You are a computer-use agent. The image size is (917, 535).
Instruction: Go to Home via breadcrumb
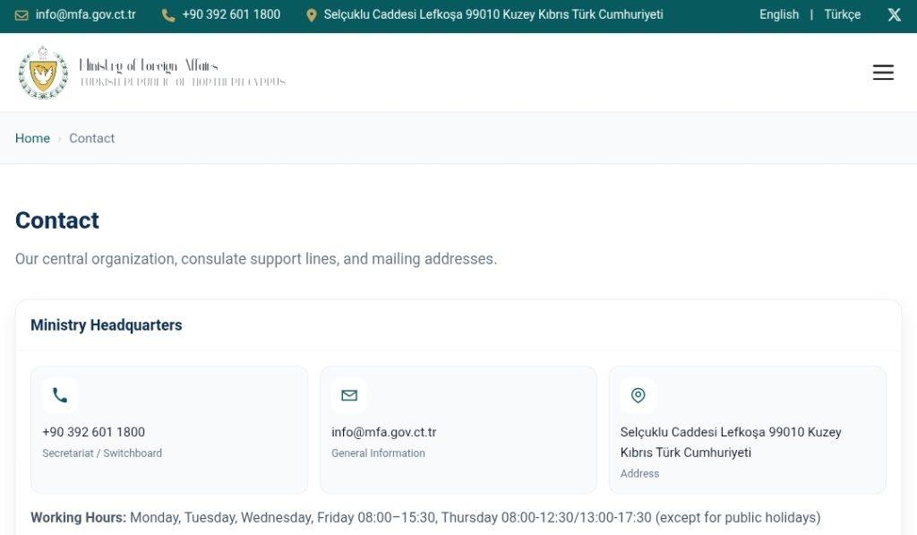point(33,138)
